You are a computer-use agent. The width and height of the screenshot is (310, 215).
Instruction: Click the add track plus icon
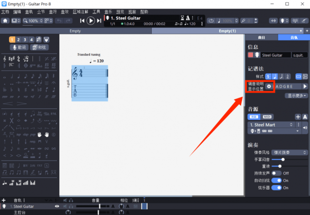[x=4, y=200]
